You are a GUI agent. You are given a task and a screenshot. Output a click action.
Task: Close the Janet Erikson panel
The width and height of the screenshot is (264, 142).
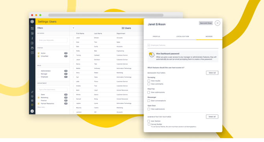[218, 23]
